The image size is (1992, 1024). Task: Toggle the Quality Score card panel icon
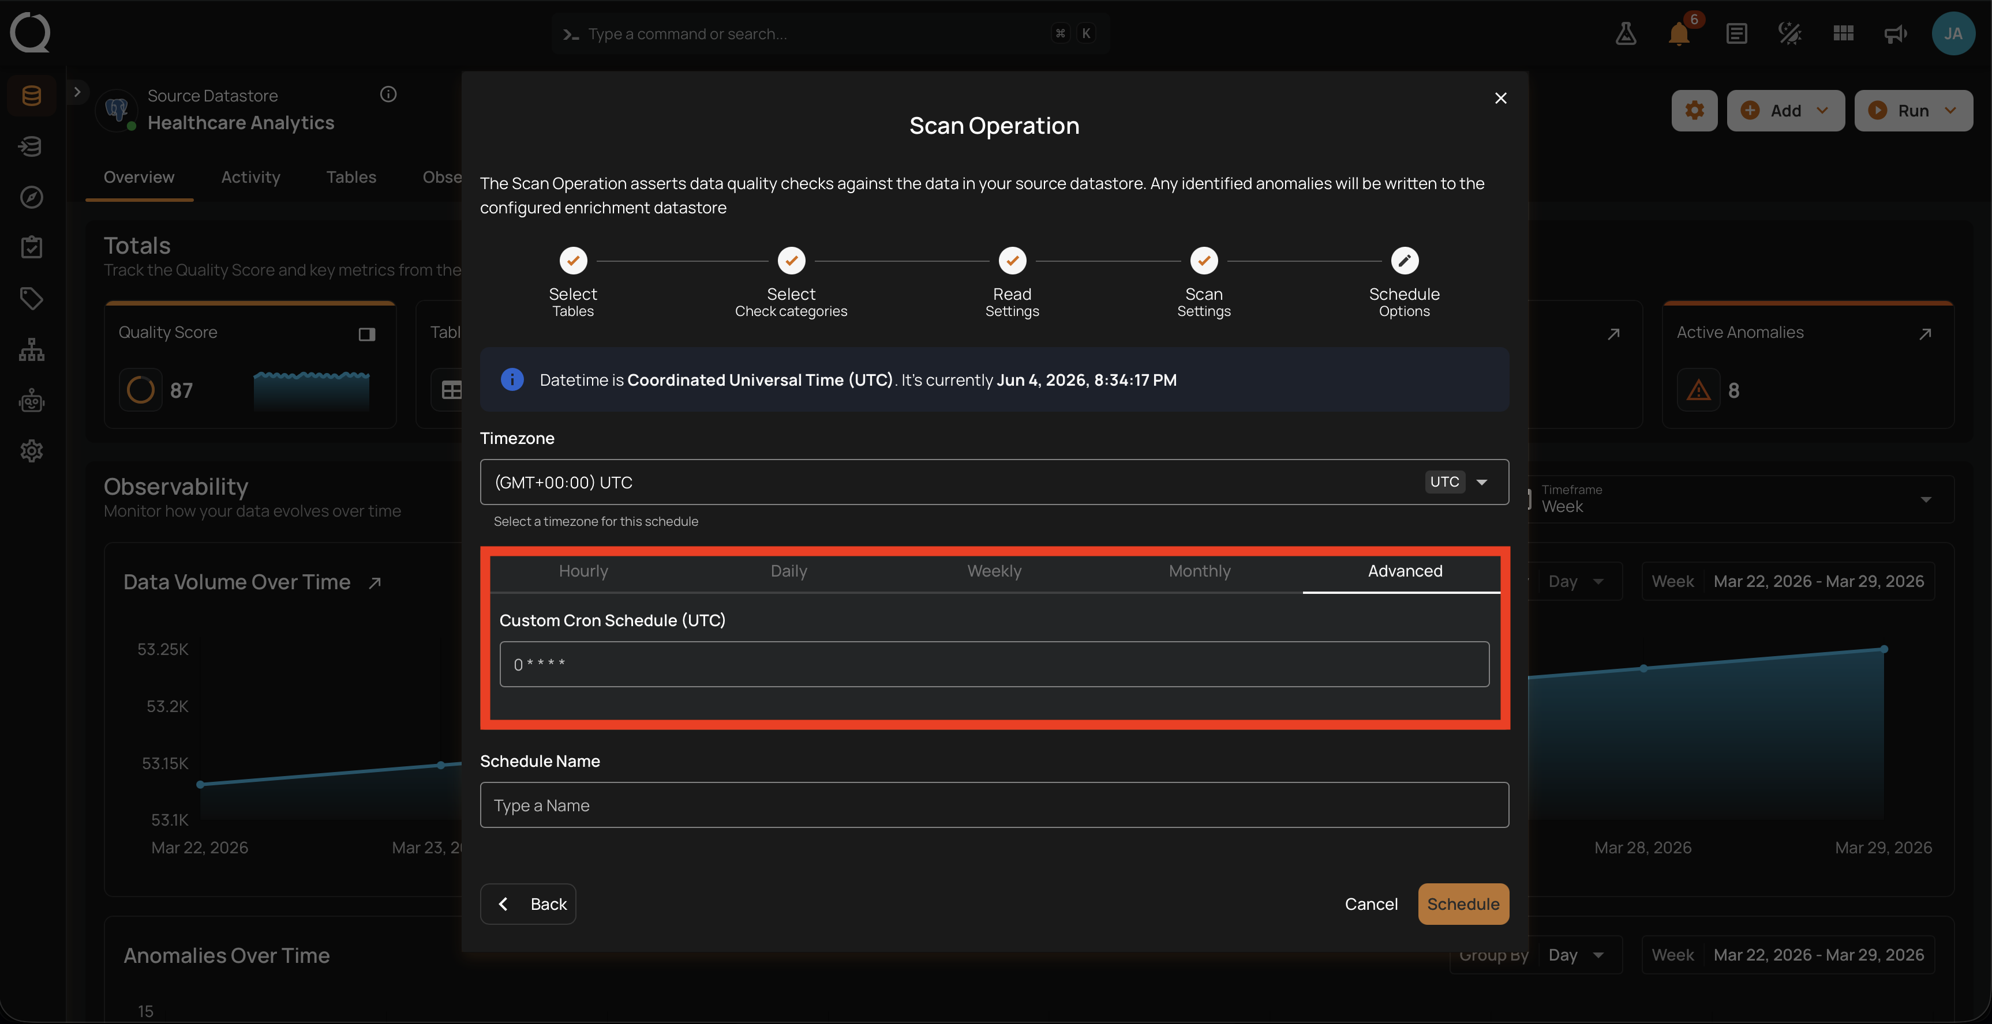tap(366, 334)
